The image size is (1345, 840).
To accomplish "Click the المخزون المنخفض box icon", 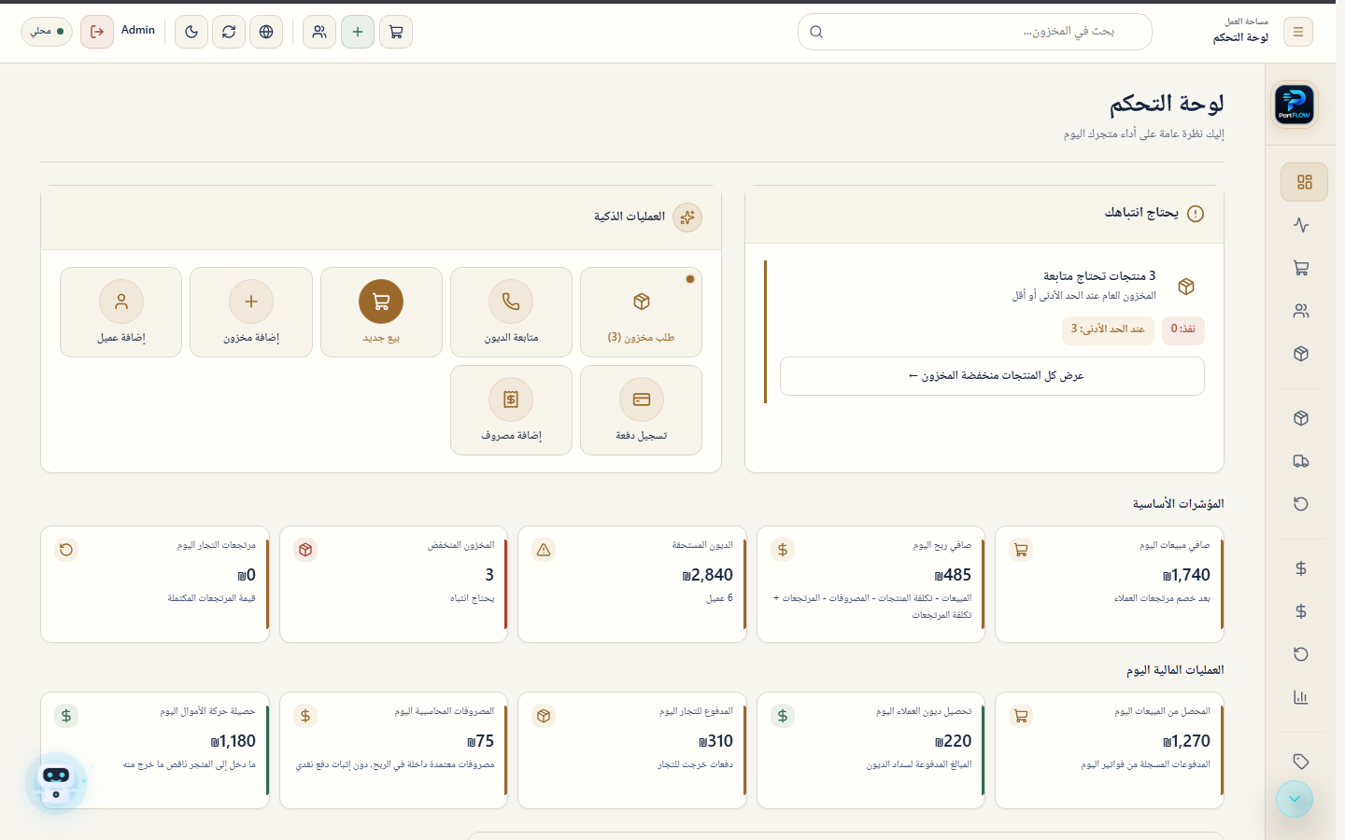I will (305, 550).
